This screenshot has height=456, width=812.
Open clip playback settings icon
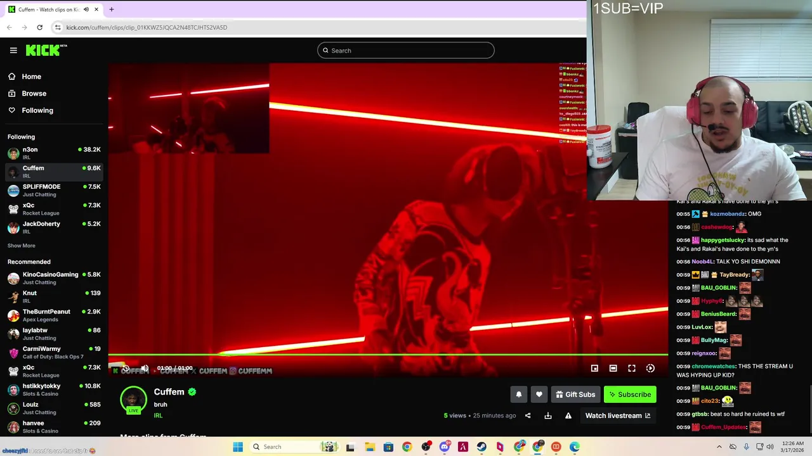(650, 368)
